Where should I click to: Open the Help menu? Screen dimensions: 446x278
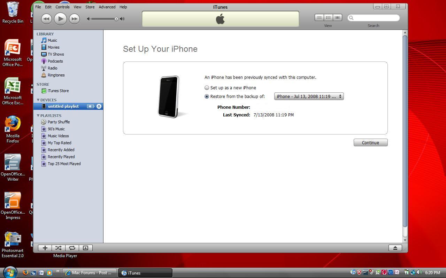(123, 7)
